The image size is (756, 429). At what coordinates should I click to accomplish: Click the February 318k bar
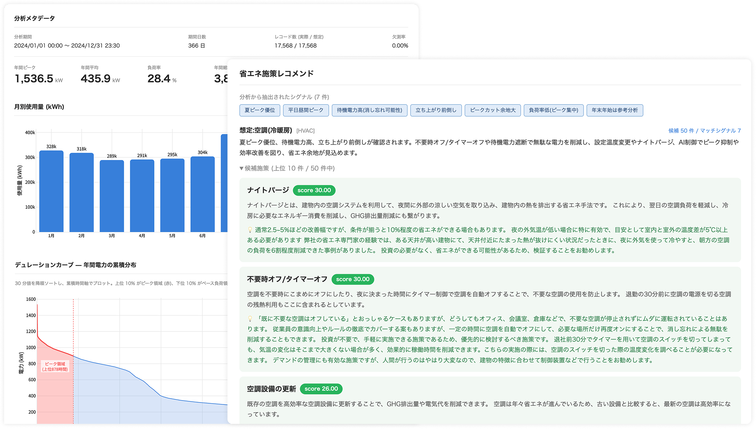[82, 192]
